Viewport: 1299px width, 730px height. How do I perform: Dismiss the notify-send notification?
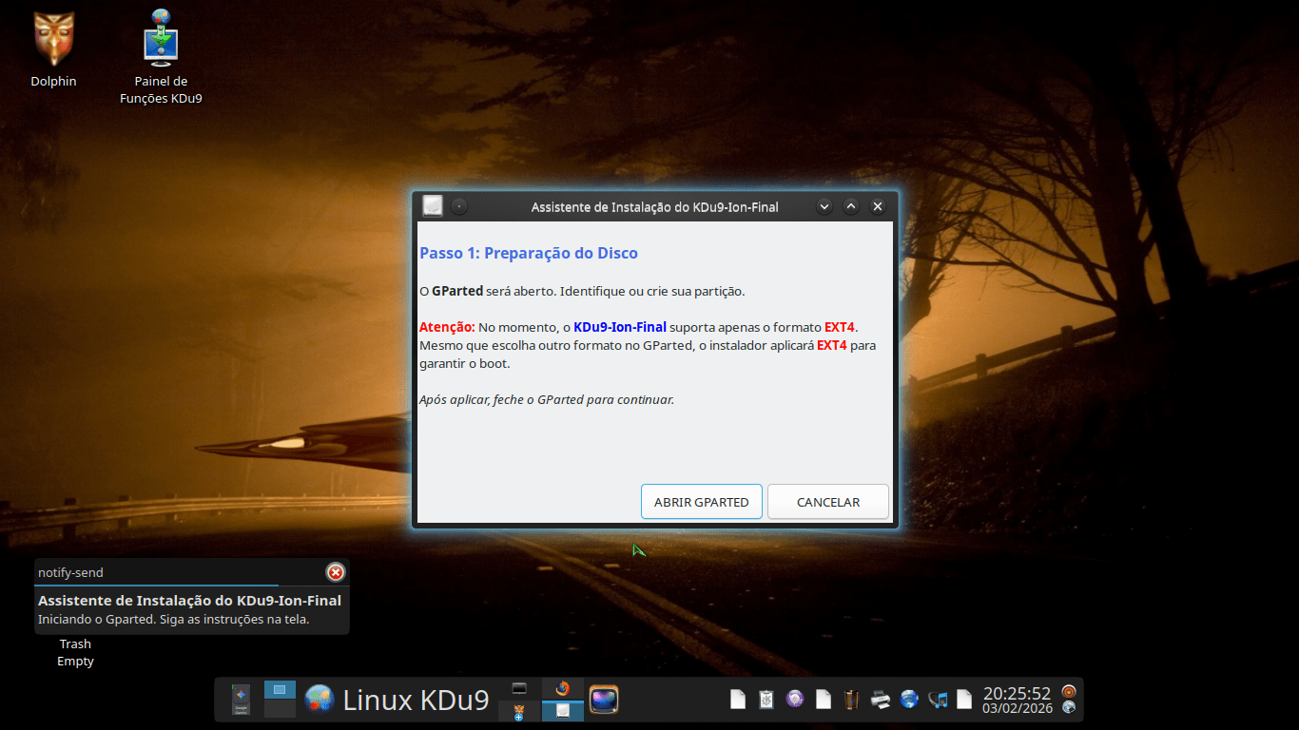(x=335, y=572)
